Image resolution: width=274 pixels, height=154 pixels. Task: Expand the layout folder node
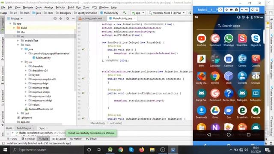coord(26,75)
